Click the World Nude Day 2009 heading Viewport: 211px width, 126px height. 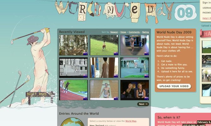[x=174, y=32]
